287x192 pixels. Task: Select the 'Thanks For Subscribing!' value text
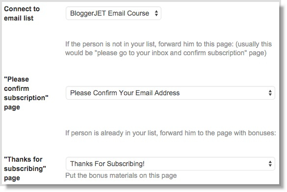click(107, 164)
